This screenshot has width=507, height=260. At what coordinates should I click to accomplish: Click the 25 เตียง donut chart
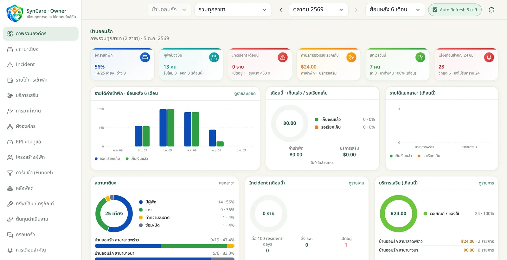(114, 214)
